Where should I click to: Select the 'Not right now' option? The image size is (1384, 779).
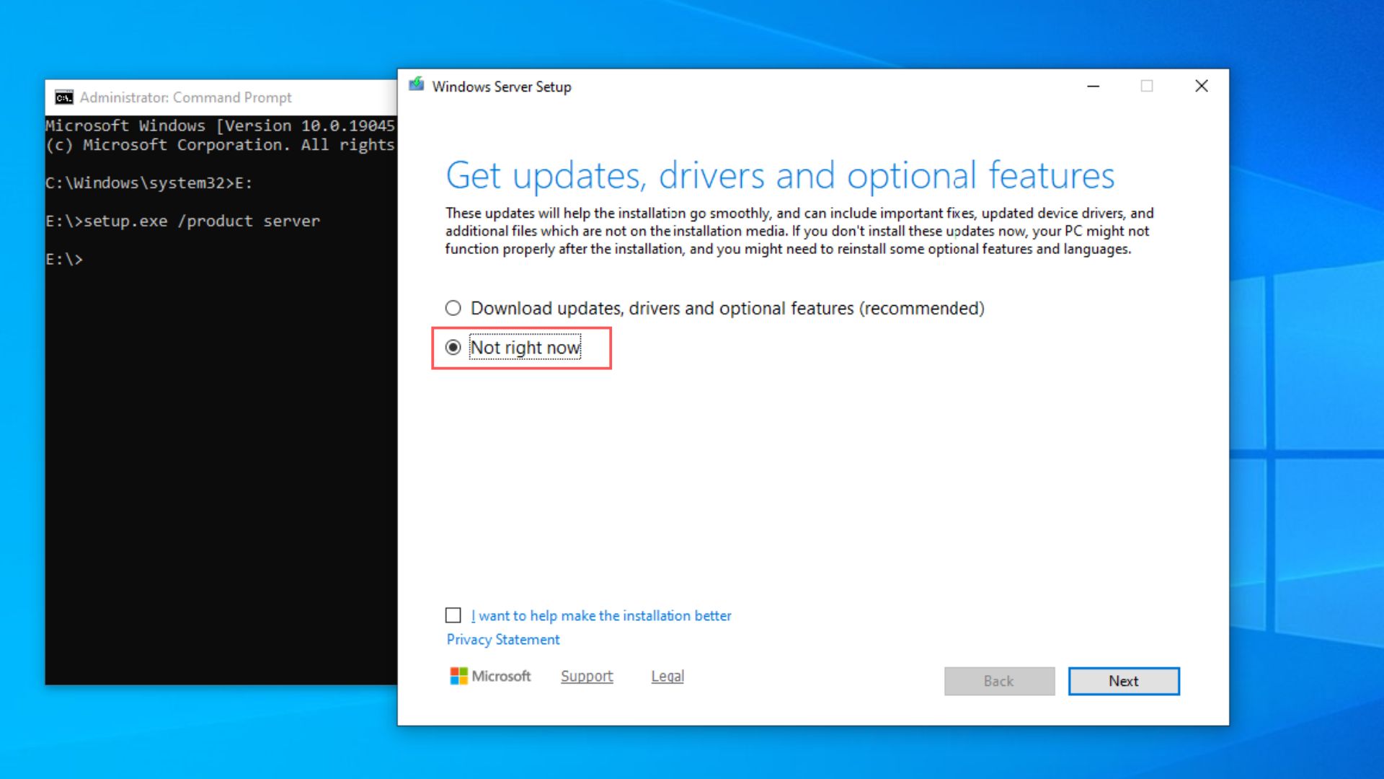pos(453,348)
